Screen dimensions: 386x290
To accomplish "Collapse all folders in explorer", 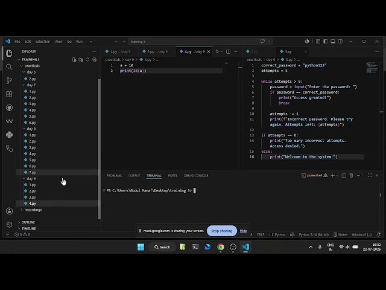I will (x=94, y=60).
